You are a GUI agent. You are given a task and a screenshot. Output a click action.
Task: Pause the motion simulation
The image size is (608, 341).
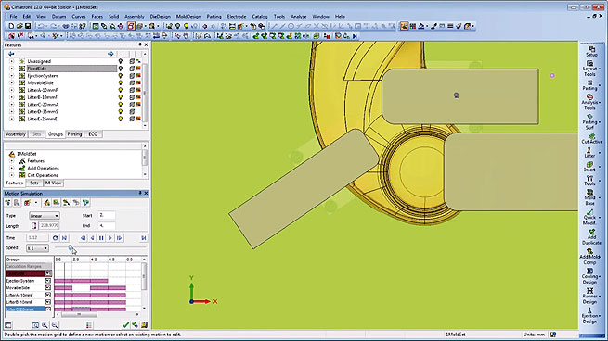(x=101, y=238)
